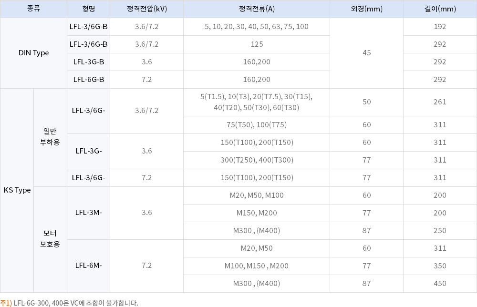Click the LFL-6M- model cell
Image resolution: width=477 pixels, height=307 pixels.
(x=89, y=266)
